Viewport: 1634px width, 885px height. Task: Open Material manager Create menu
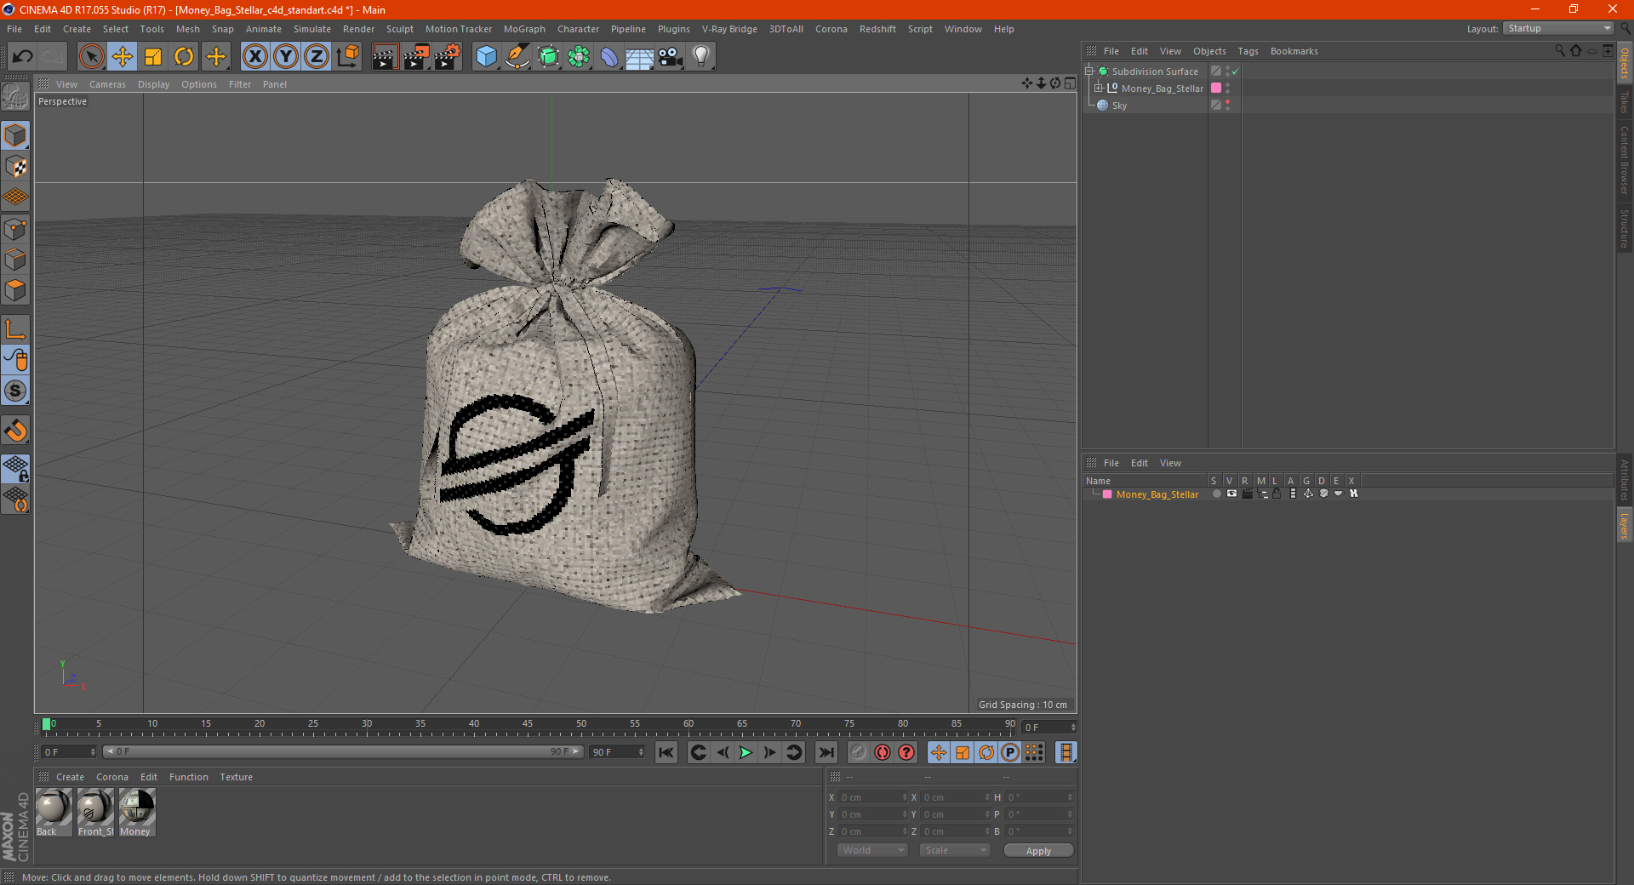70,777
